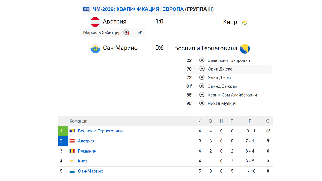Open Австрия team link in standings

tap(86, 141)
